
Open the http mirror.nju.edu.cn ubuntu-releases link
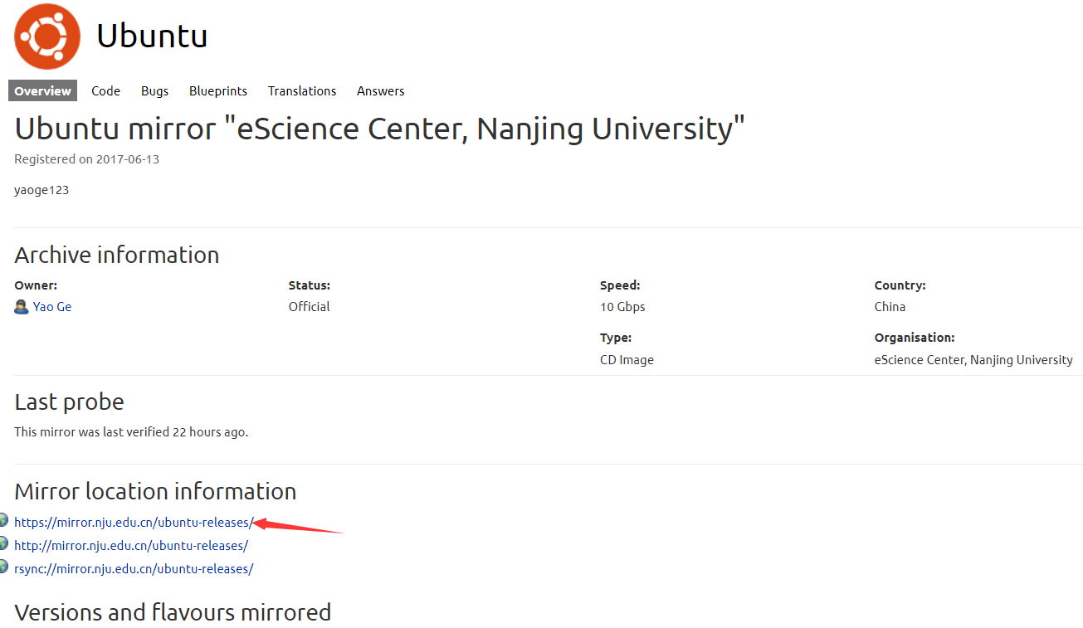tap(131, 546)
